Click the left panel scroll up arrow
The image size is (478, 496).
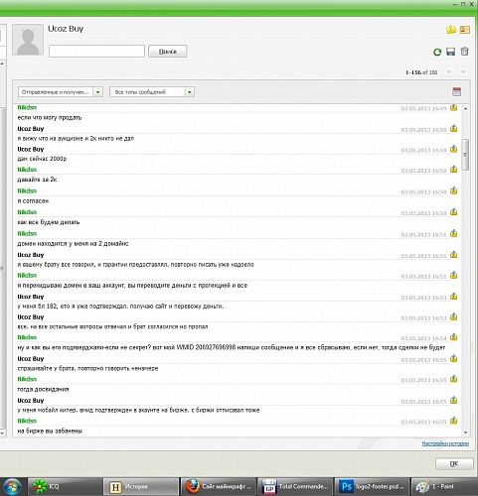click(x=2, y=63)
